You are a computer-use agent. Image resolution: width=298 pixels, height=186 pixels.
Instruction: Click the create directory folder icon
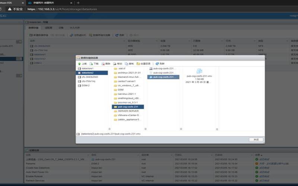(x=138, y=64)
